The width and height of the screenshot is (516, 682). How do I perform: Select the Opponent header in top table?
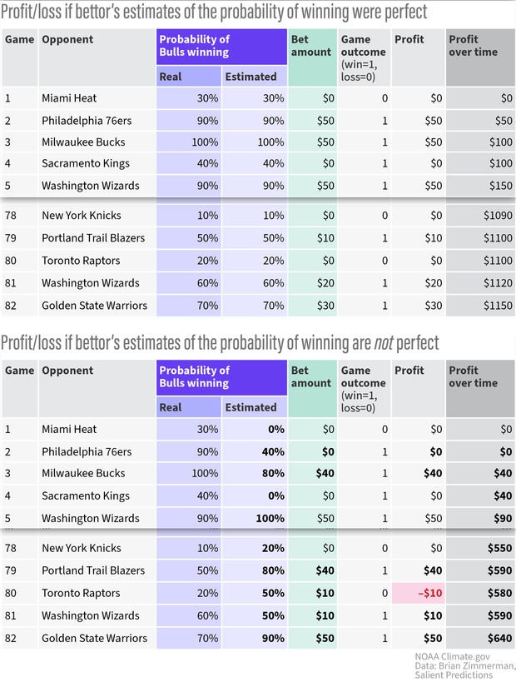[67, 40]
